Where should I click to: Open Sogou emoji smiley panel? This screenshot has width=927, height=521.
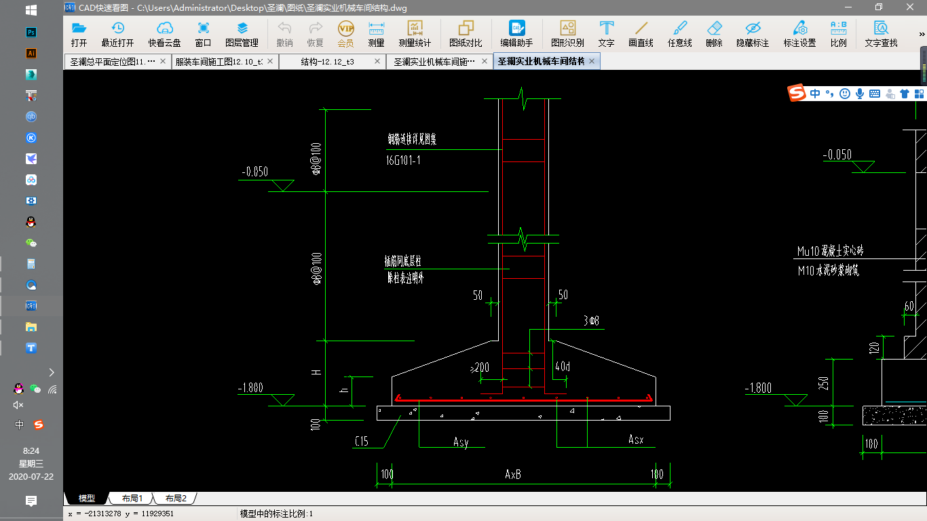[845, 94]
